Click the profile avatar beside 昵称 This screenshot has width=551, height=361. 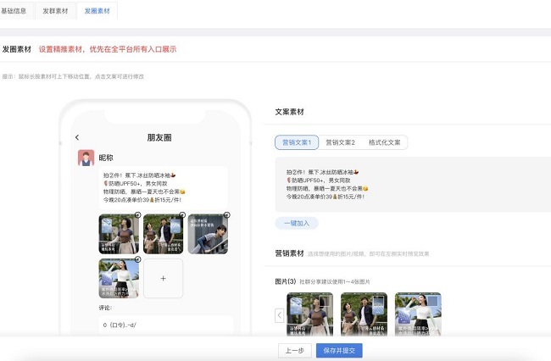click(x=86, y=158)
